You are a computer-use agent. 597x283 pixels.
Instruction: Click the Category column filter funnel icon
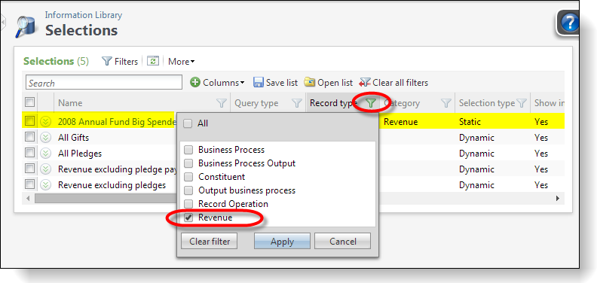pos(445,103)
